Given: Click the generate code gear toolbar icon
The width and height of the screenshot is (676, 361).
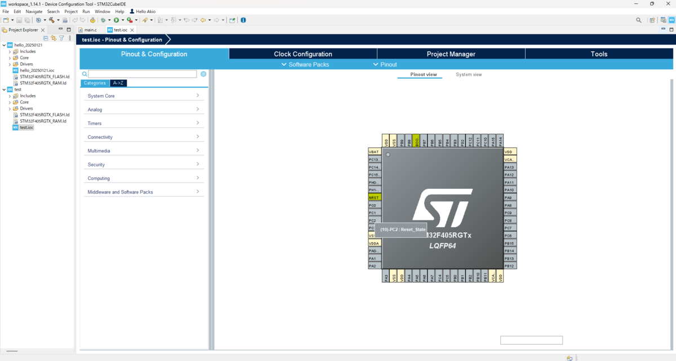Looking at the screenshot, I should click(92, 20).
